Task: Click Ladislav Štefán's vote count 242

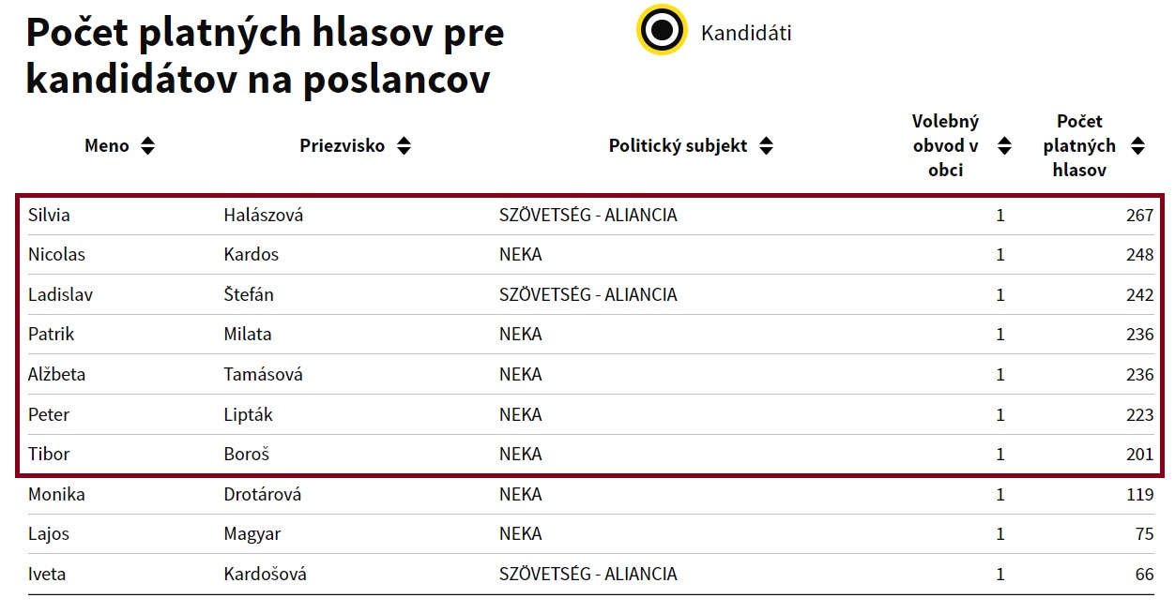Action: coord(1139,295)
